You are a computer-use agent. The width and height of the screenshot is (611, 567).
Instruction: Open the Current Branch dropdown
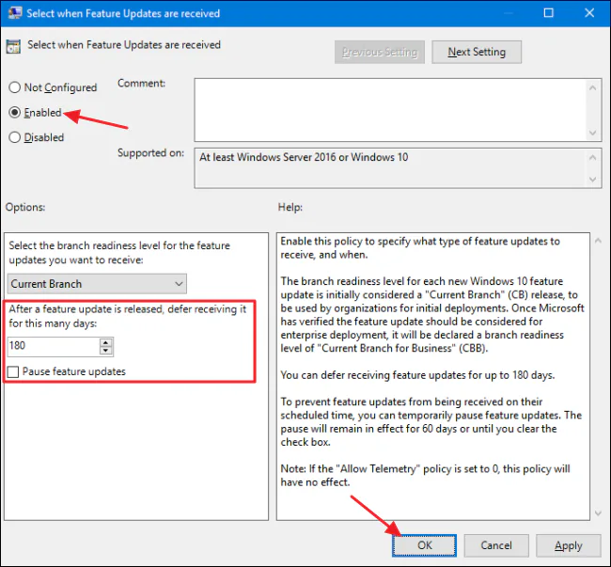click(x=97, y=284)
